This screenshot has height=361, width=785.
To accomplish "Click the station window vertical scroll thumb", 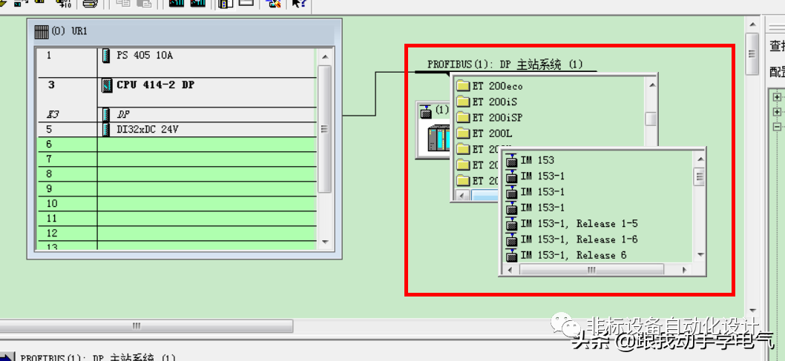I will 752,54.
